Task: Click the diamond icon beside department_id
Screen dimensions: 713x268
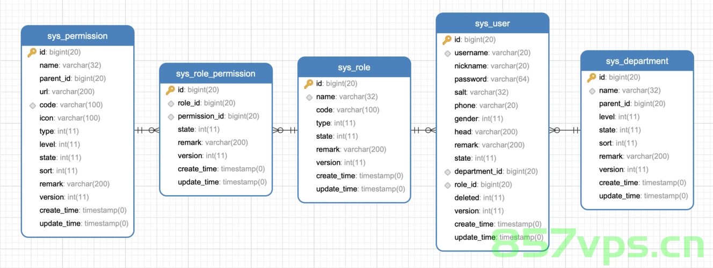Action: (x=447, y=172)
